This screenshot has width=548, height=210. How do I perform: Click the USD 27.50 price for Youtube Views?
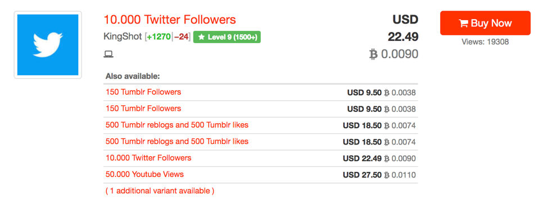click(362, 175)
